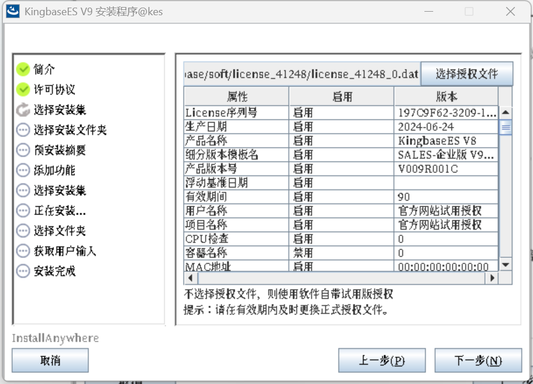Go back with 上一步(P) button

(382, 360)
